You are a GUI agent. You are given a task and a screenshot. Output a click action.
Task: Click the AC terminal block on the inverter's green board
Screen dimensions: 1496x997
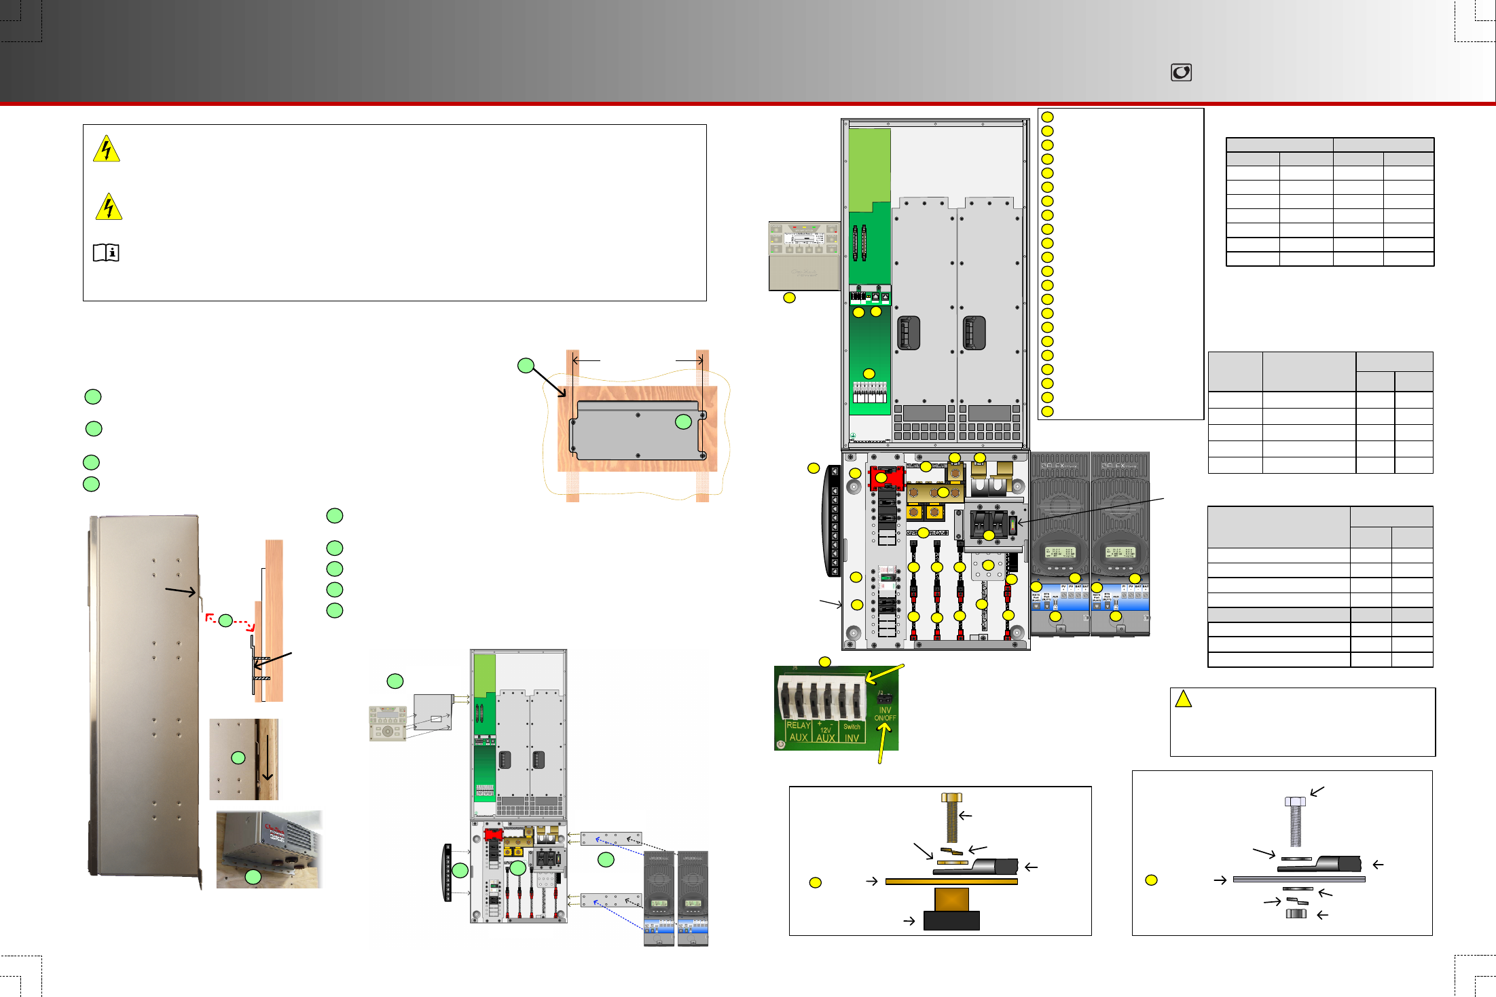(870, 393)
